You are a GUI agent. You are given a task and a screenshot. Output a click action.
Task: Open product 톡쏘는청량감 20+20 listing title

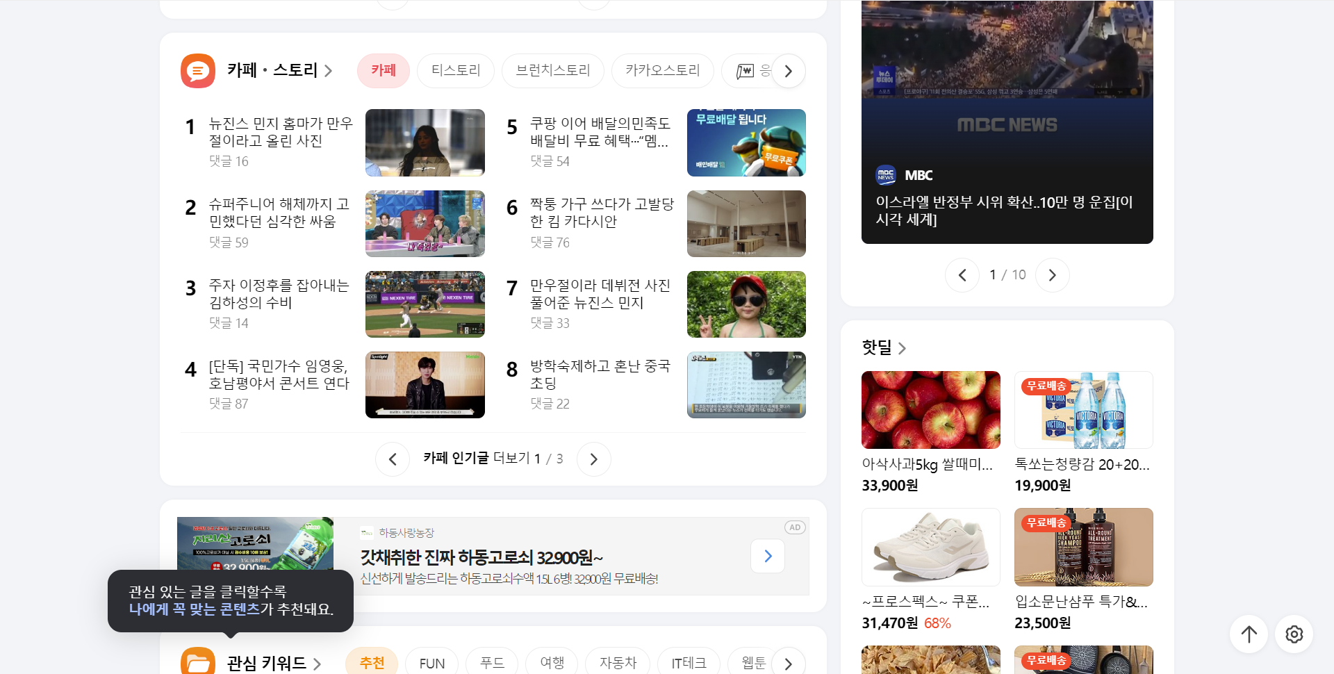coord(1082,464)
